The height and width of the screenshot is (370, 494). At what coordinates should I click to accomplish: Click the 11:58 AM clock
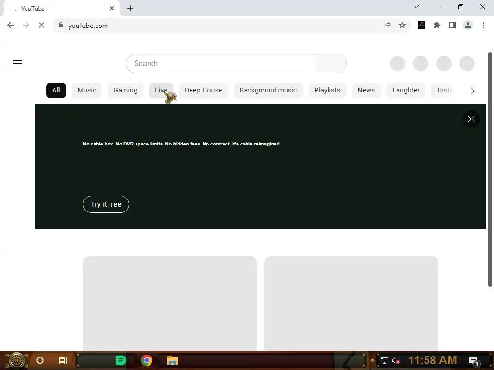pyautogui.click(x=433, y=360)
